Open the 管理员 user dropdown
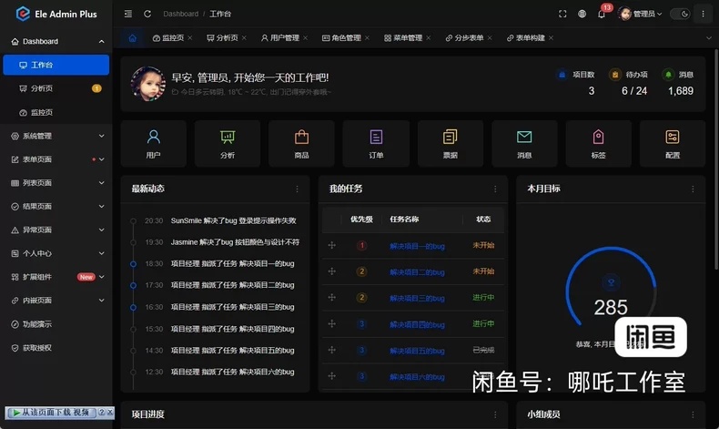The height and width of the screenshot is (429, 719). [x=640, y=14]
